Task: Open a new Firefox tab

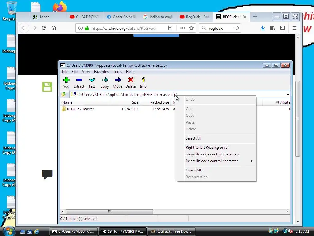Action: 255,17
